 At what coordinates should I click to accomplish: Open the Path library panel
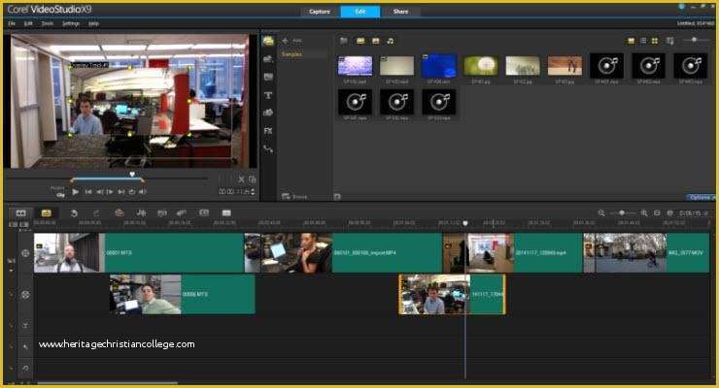[268, 149]
